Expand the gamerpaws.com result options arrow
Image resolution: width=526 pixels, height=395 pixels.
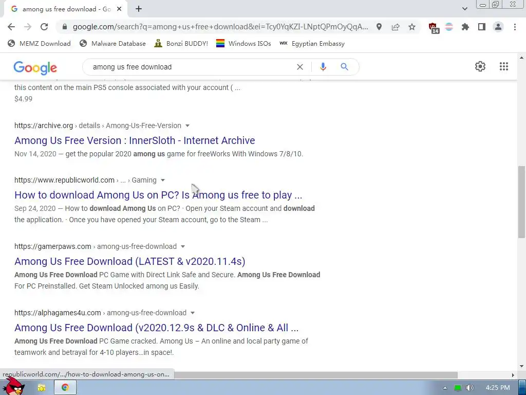pyautogui.click(x=183, y=246)
